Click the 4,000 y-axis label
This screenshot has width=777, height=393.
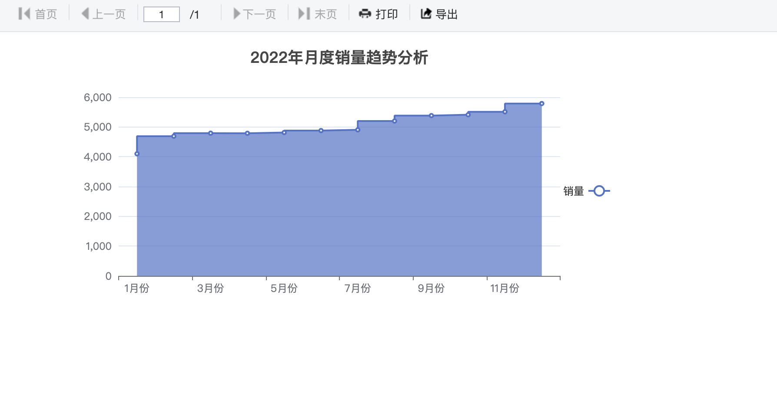click(x=98, y=157)
